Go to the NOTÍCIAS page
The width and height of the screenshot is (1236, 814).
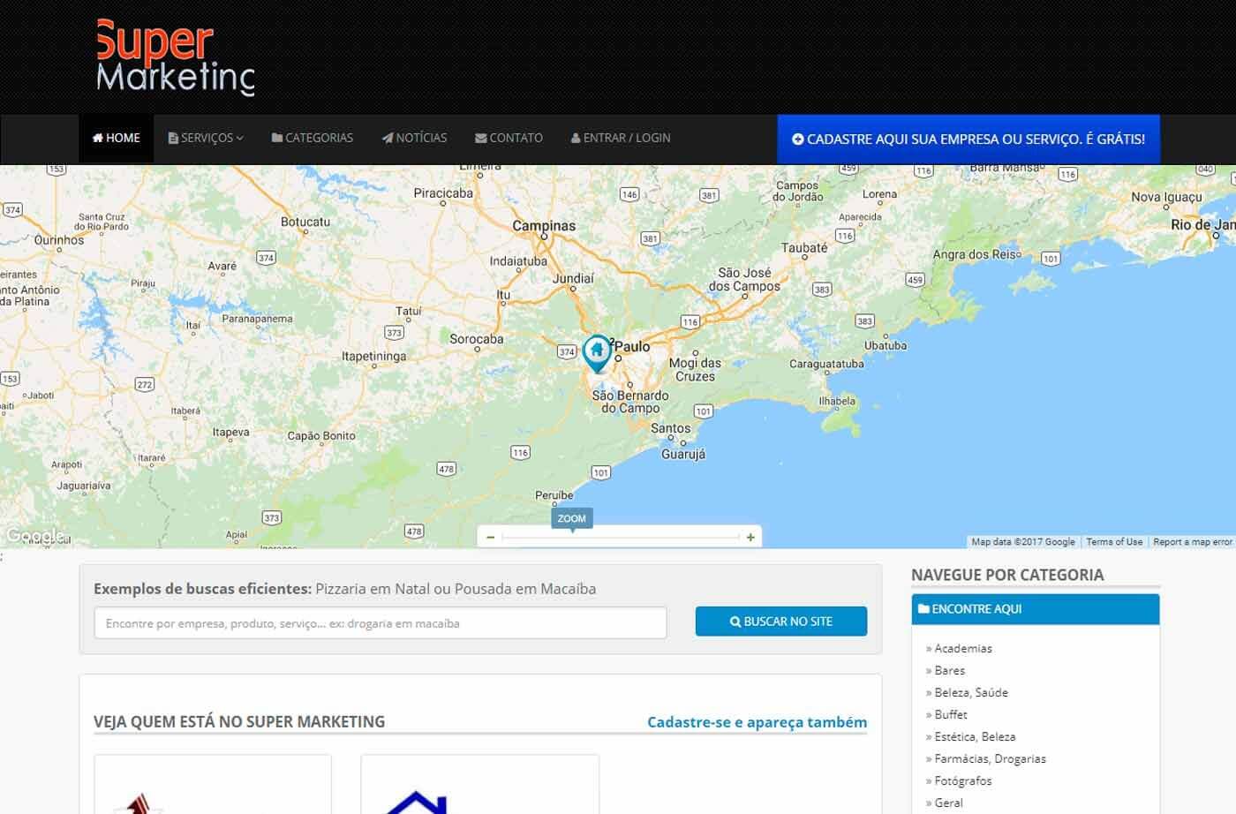pyautogui.click(x=414, y=138)
